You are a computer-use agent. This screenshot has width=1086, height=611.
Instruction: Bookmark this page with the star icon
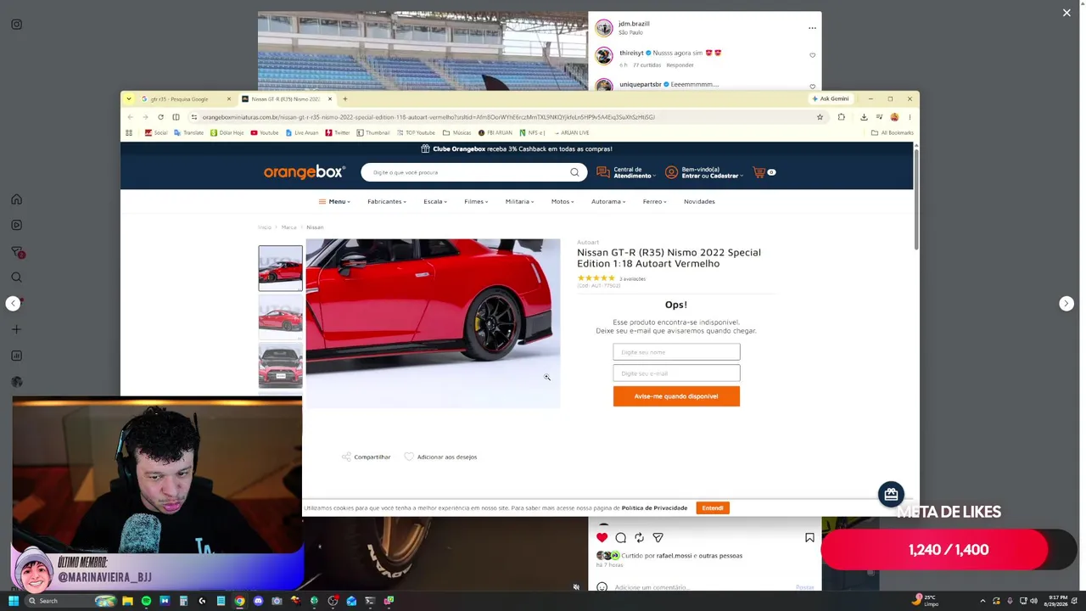820,117
